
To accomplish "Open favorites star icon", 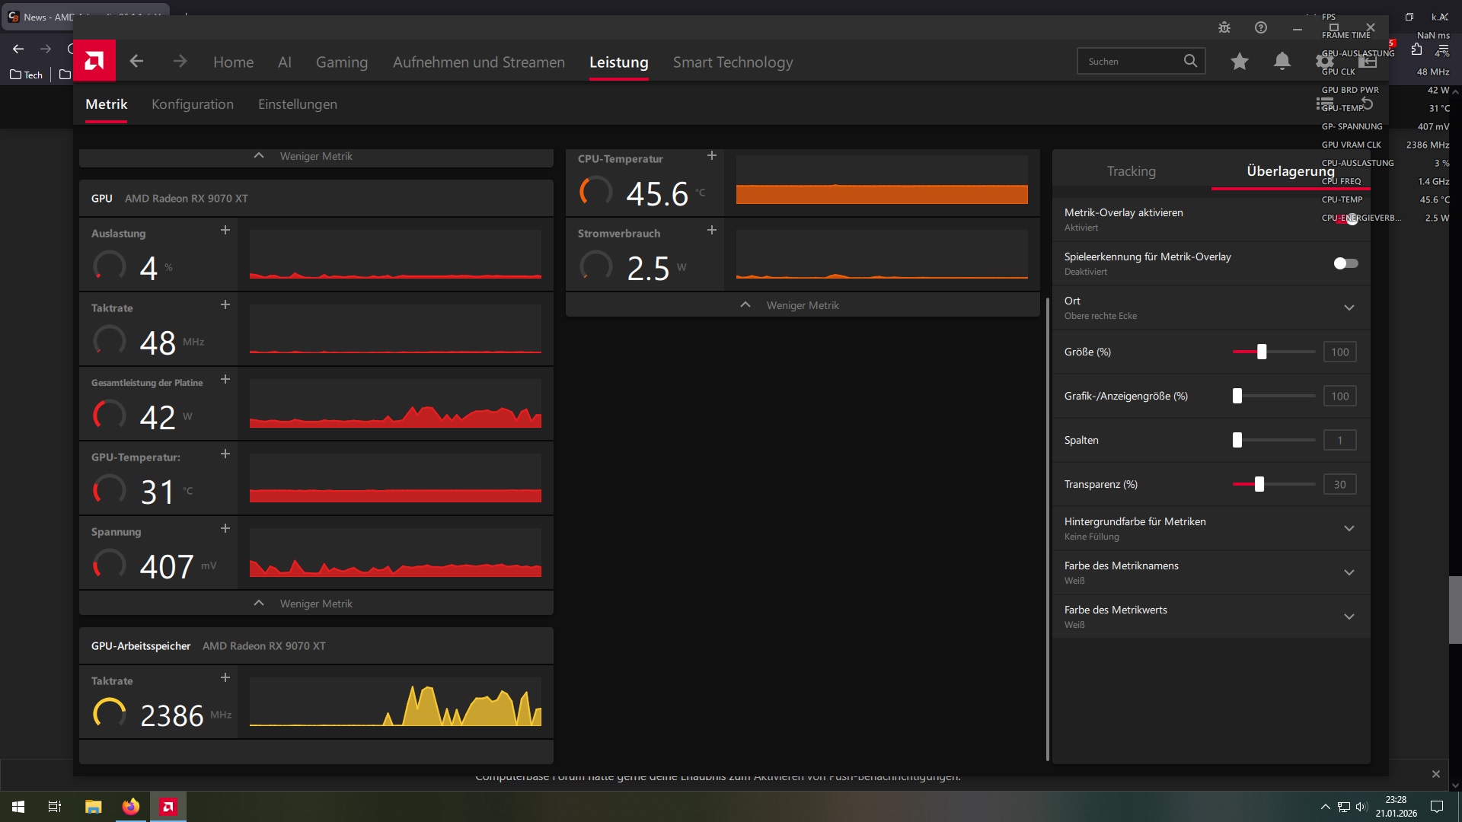I will click(x=1240, y=61).
